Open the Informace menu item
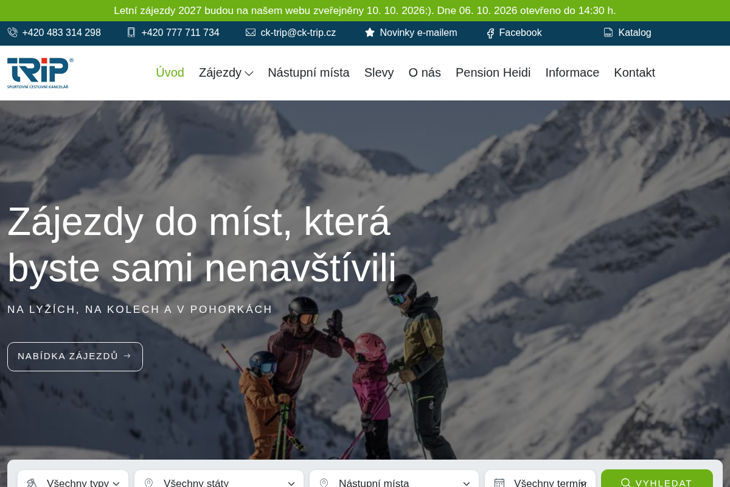The image size is (730, 487). click(572, 73)
